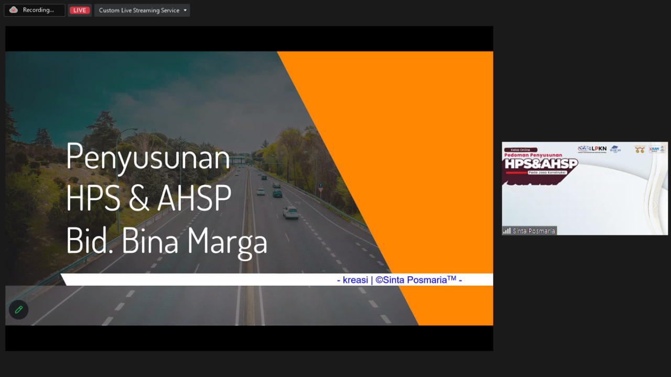Viewport: 671px width, 377px height.
Task: Expand the Custom Live Streaming Service arrow
Action: coord(185,10)
